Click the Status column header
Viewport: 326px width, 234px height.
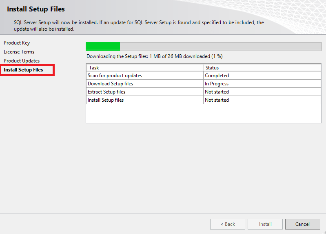212,68
